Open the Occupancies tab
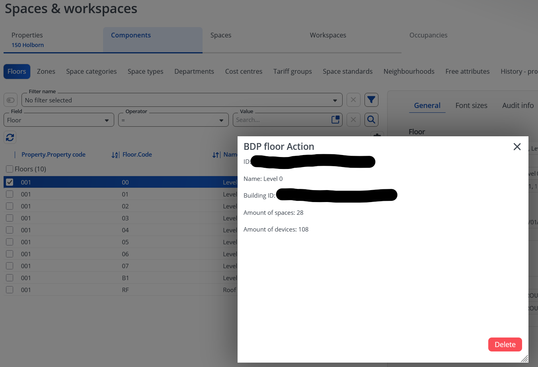 pyautogui.click(x=428, y=35)
